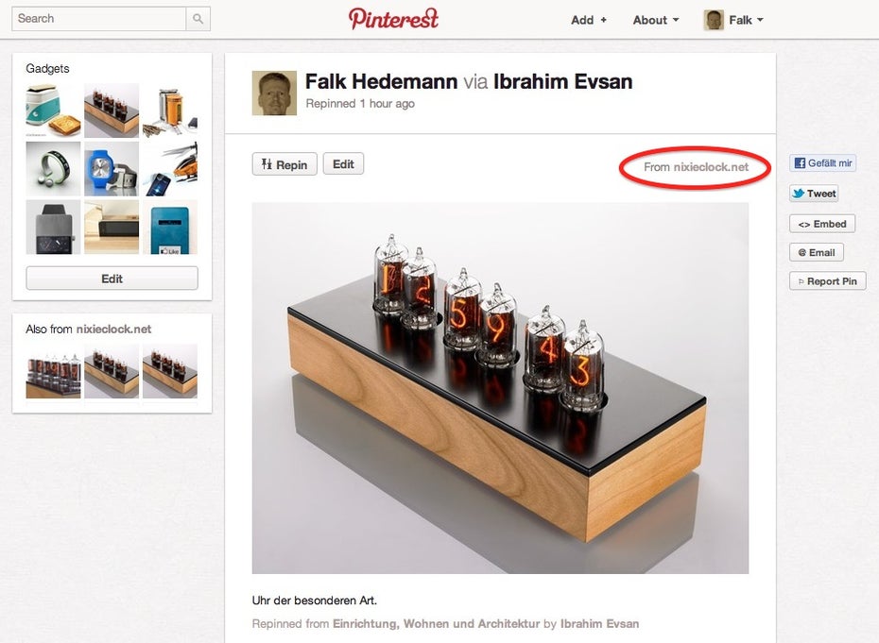Click Falk Hedemann's profile avatar

274,93
